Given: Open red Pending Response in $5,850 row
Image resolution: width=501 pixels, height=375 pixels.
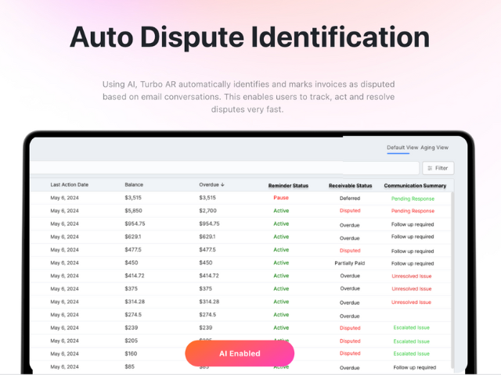Looking at the screenshot, I should point(413,211).
